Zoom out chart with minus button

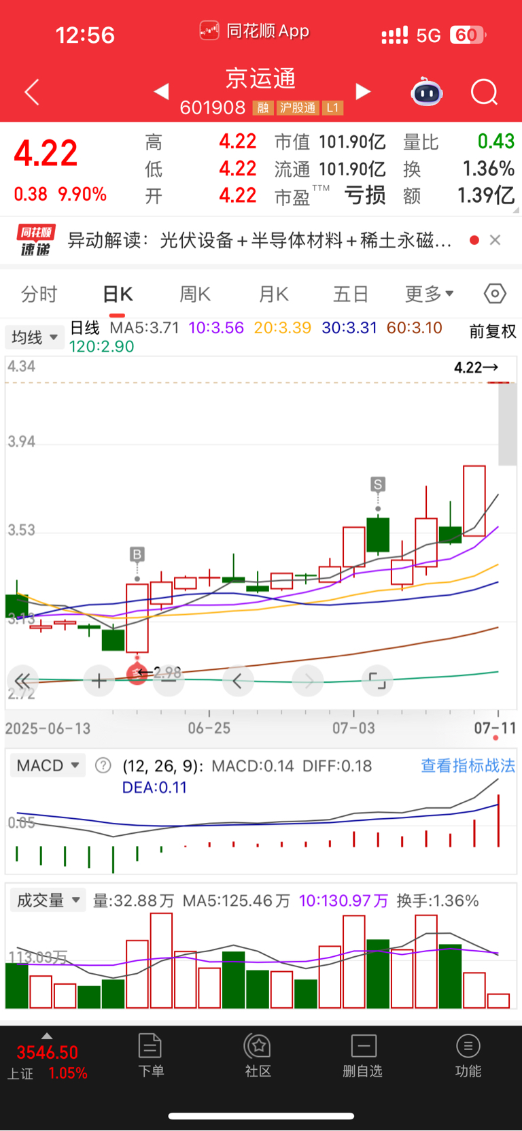click(x=169, y=680)
